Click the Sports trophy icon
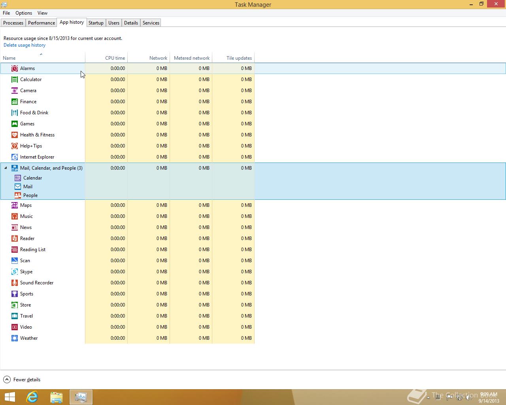The image size is (506, 405). [x=15, y=294]
